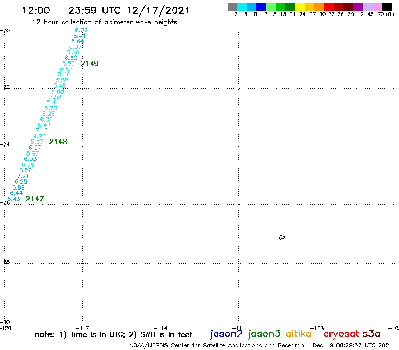Click the -108 longitude axis label
The height and width of the screenshot is (350, 399).
(317, 328)
